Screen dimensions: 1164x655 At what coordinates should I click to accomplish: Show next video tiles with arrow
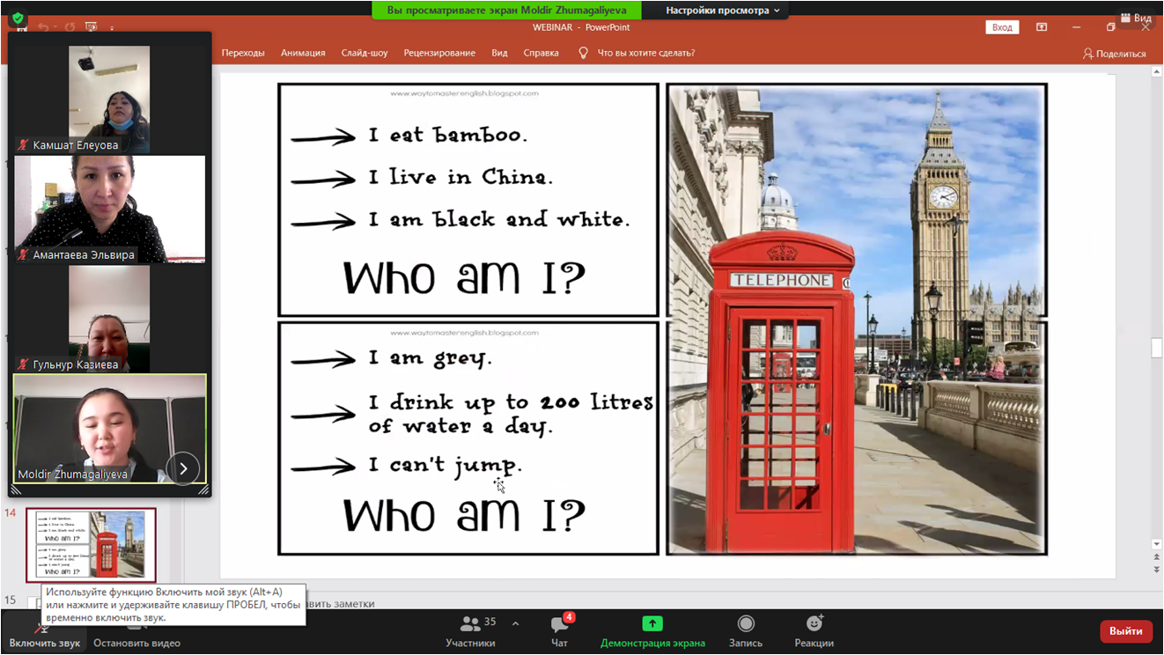[x=183, y=468]
